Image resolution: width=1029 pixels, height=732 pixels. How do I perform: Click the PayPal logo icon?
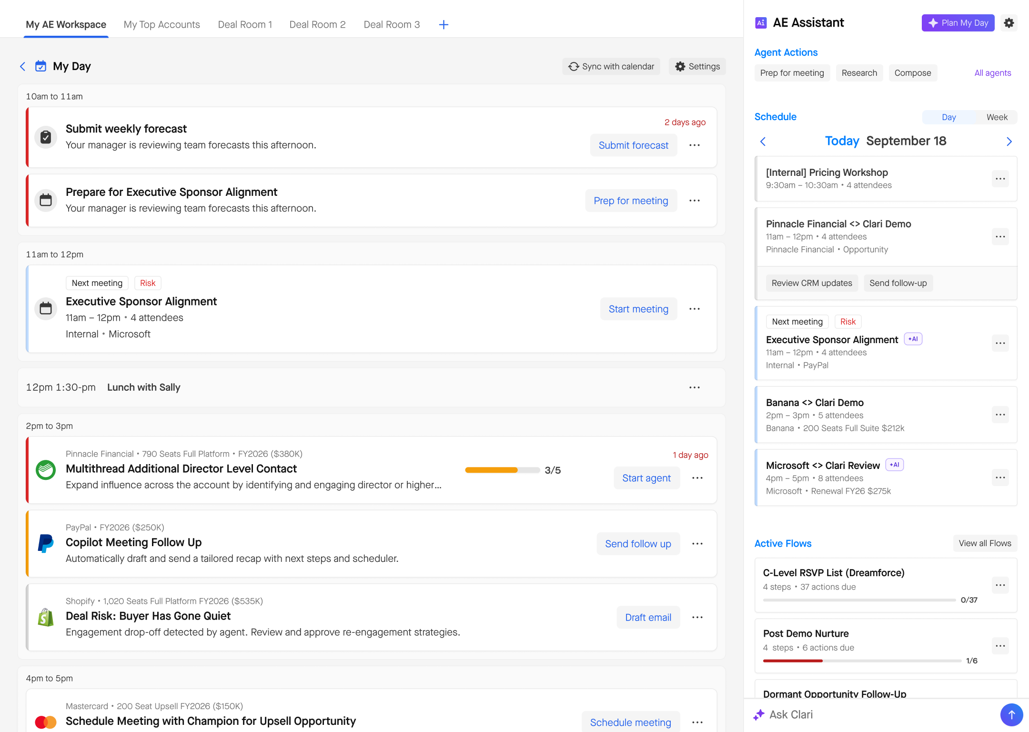(x=46, y=544)
